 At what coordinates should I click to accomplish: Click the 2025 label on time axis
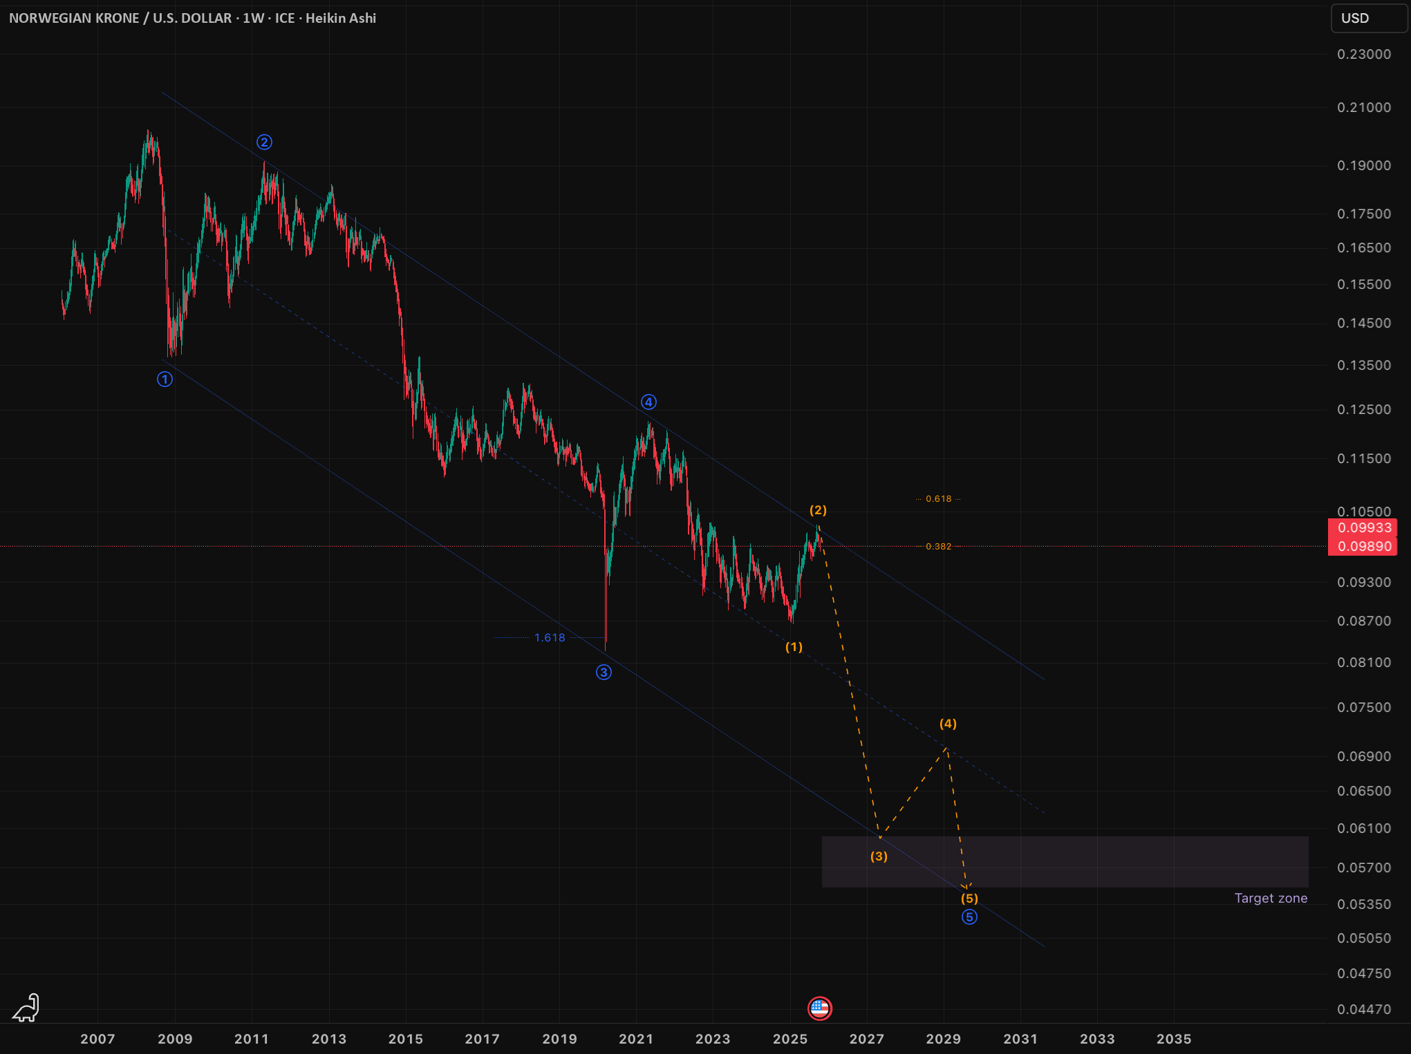(x=789, y=1038)
